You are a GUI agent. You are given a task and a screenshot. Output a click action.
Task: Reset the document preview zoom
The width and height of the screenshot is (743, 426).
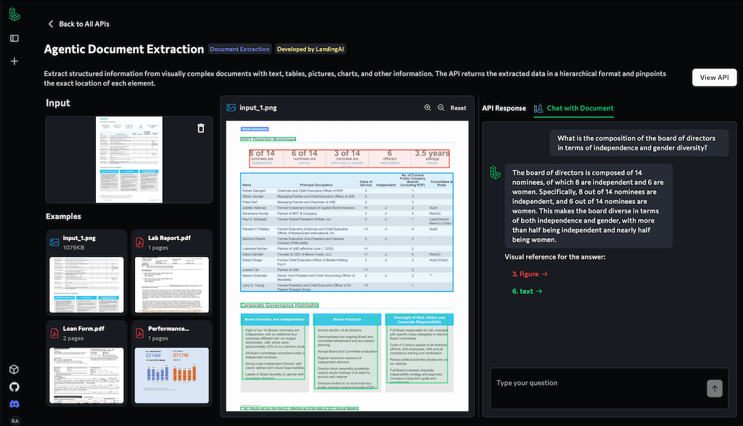click(x=458, y=107)
